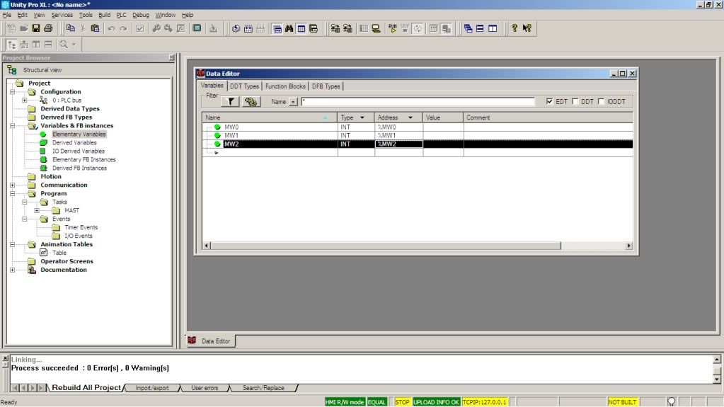The width and height of the screenshot is (724, 407).
Task: Expand the 0 : PLC bus node
Action: click(x=25, y=100)
